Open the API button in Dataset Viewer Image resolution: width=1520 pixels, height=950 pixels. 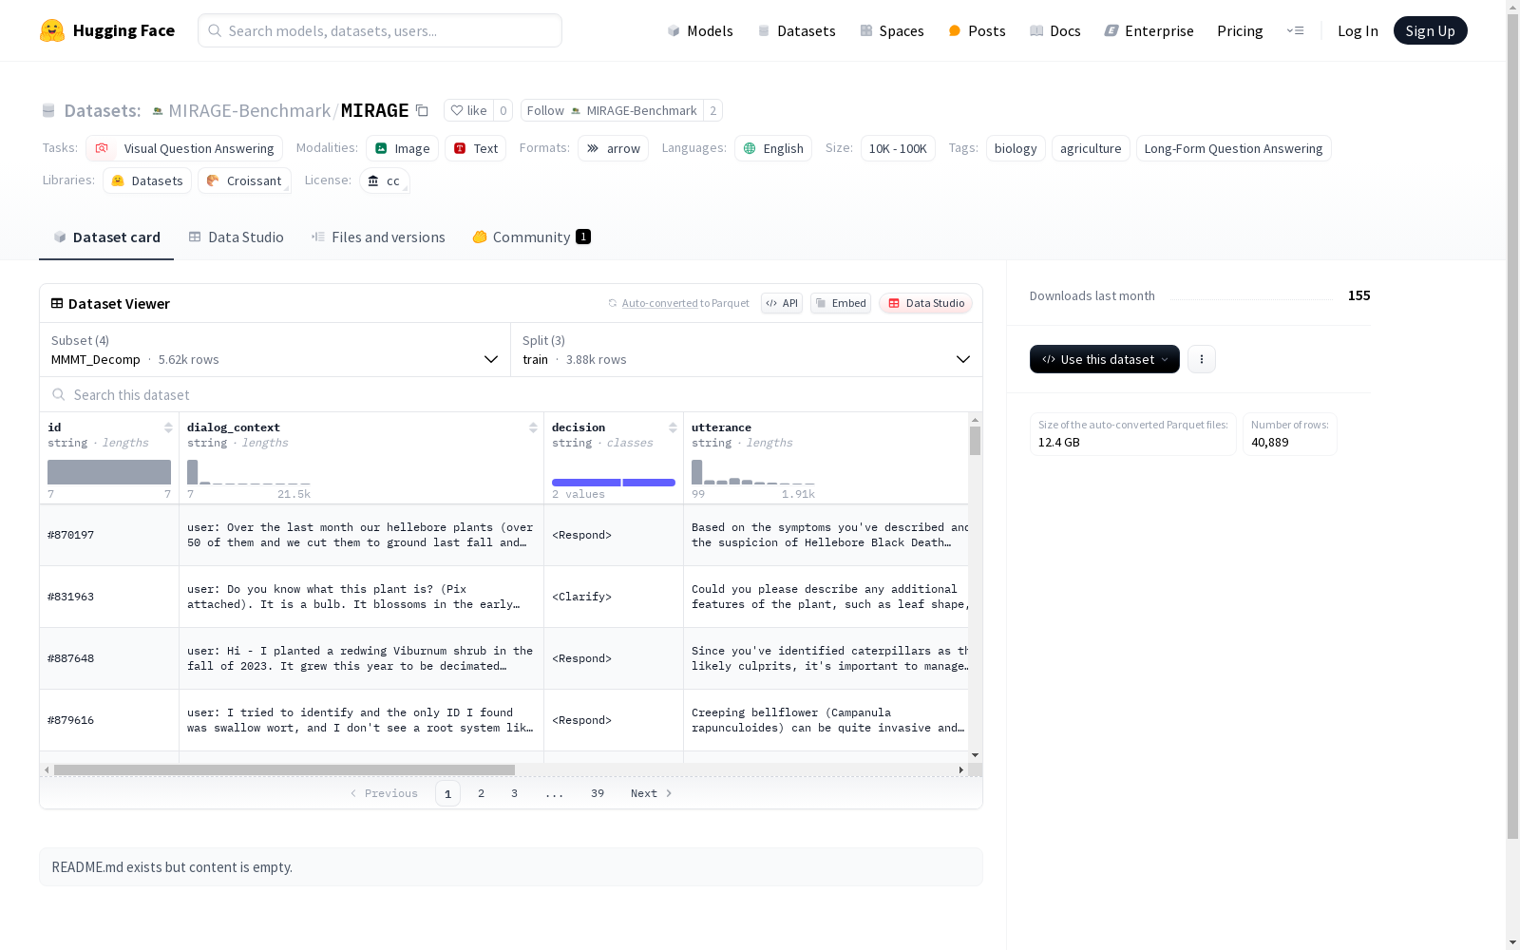tap(782, 303)
